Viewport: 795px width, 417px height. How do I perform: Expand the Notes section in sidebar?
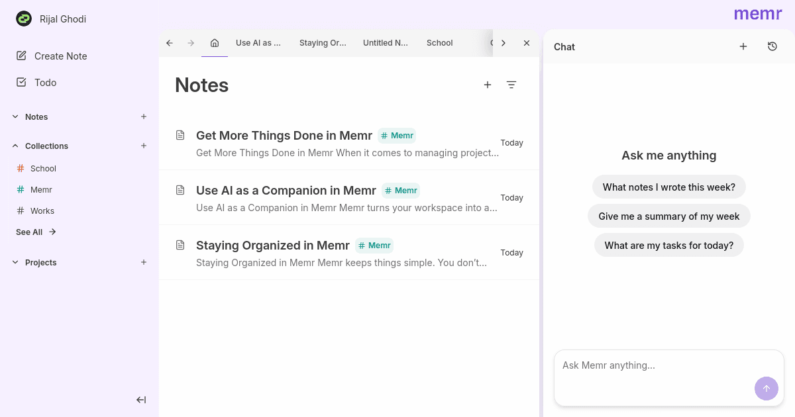point(16,116)
